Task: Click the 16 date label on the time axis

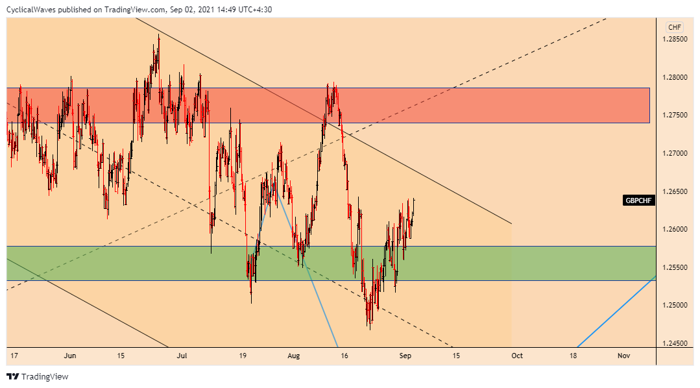Action: (x=344, y=356)
